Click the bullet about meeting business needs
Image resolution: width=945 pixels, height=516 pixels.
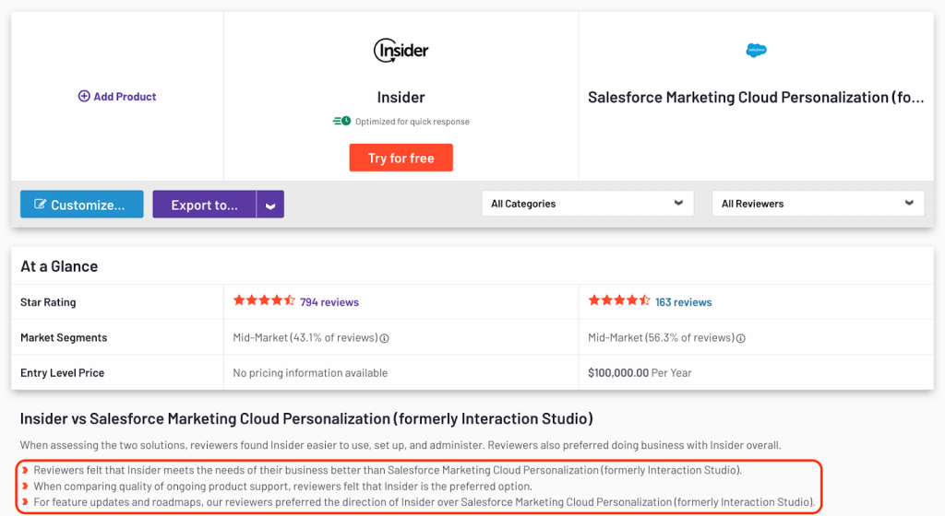388,470
